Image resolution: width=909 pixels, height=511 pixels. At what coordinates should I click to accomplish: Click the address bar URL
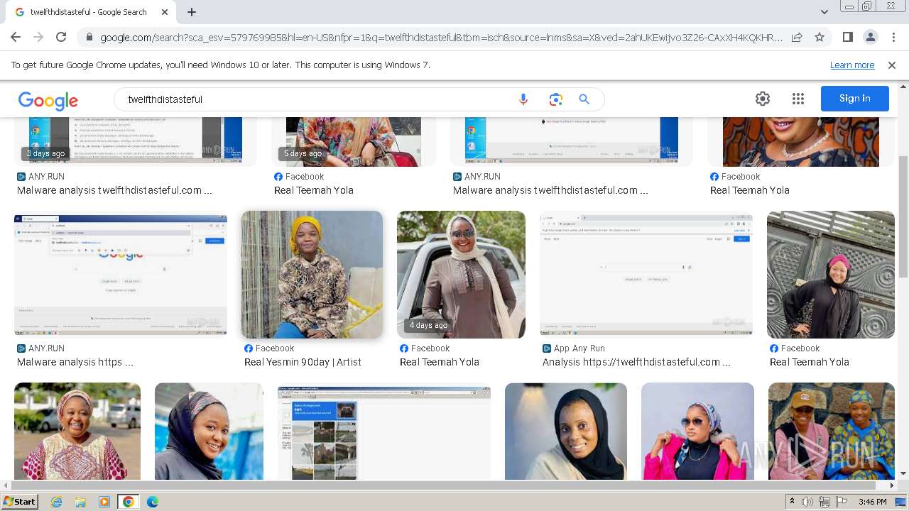tap(440, 37)
